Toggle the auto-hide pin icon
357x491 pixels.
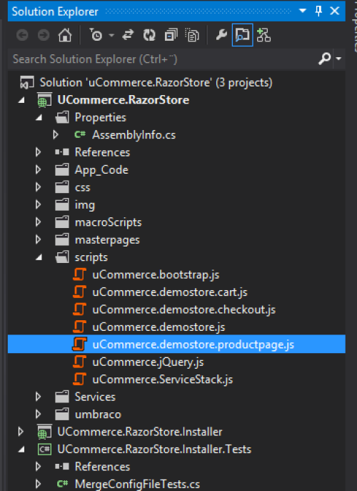pyautogui.click(x=318, y=11)
